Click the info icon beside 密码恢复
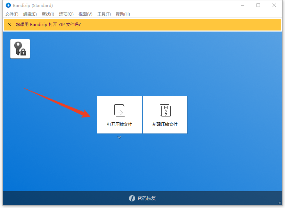Image resolution: width=285 pixels, height=208 pixels. click(x=132, y=198)
